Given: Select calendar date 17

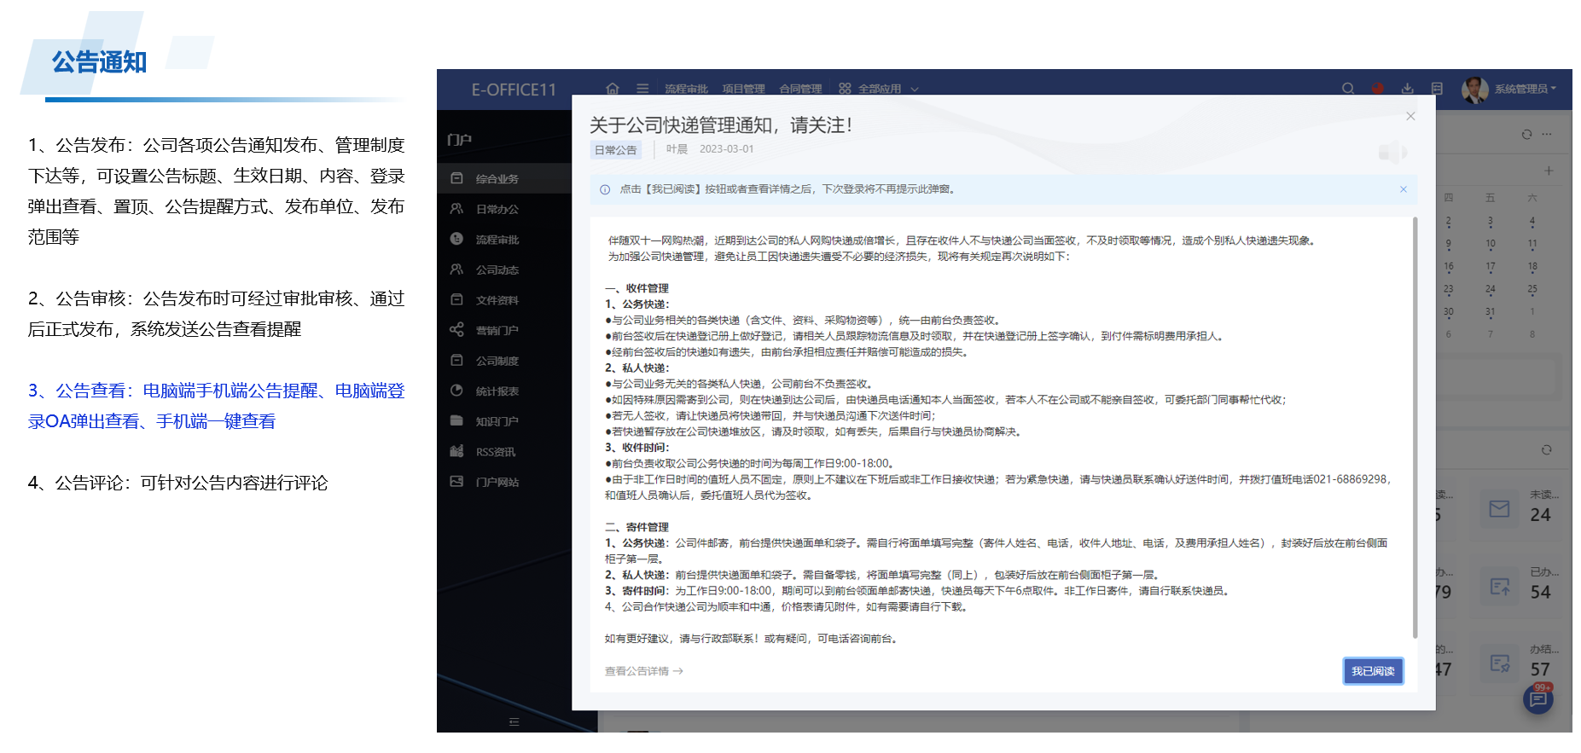Looking at the screenshot, I should tap(1491, 267).
